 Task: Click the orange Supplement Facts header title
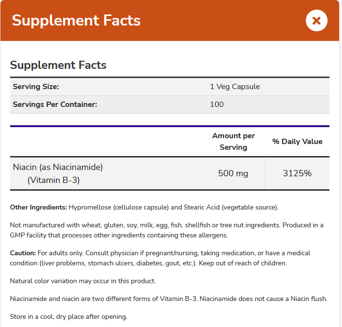pyautogui.click(x=76, y=21)
